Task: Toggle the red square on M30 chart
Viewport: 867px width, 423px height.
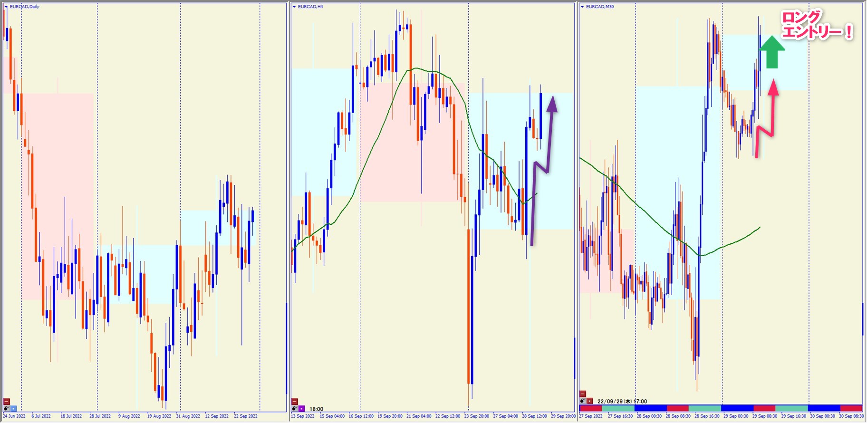Action: click(x=589, y=401)
